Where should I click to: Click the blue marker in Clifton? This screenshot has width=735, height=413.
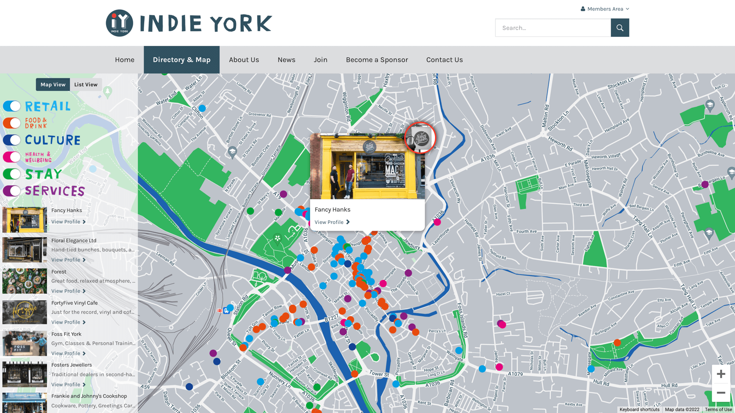tap(202, 108)
